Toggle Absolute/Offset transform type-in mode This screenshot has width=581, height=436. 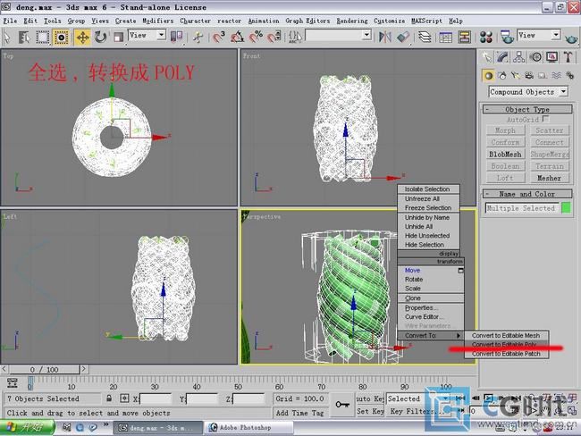(x=124, y=398)
